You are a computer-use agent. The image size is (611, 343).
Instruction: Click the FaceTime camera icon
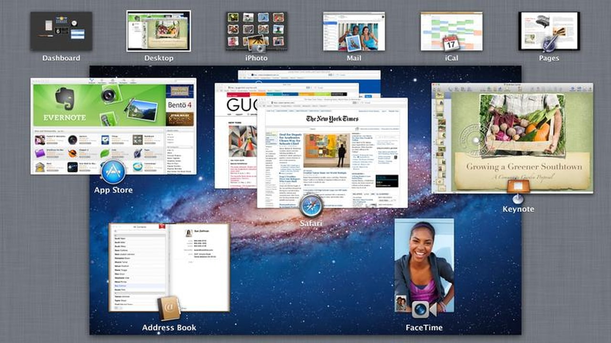(x=424, y=310)
